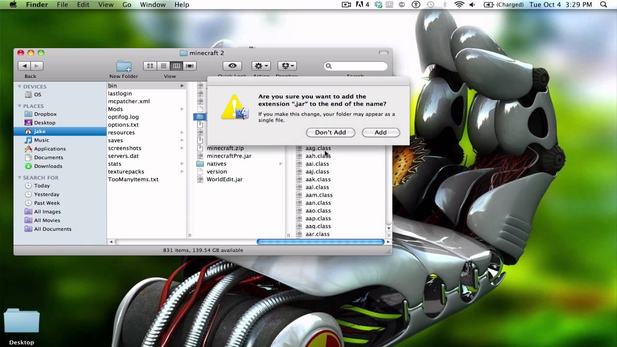Select the jake home folder in sidebar

click(60, 132)
